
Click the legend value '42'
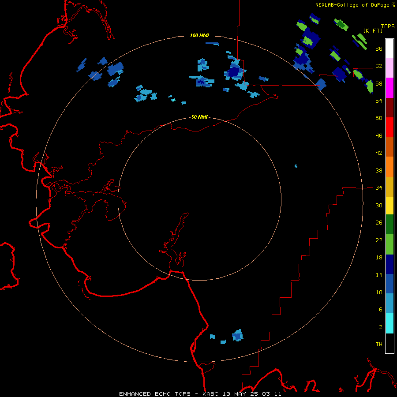[379, 153]
